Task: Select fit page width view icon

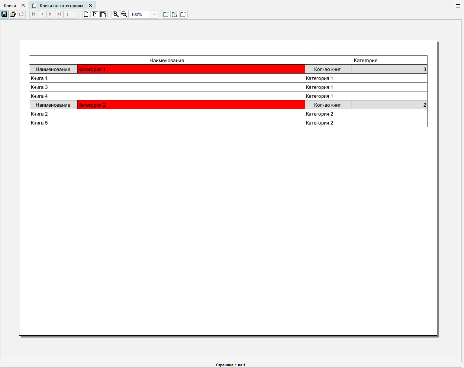Action: tap(95, 14)
